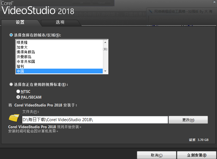217x159 pixels.
Task: Click the 取消 button
Action: tap(156, 155)
